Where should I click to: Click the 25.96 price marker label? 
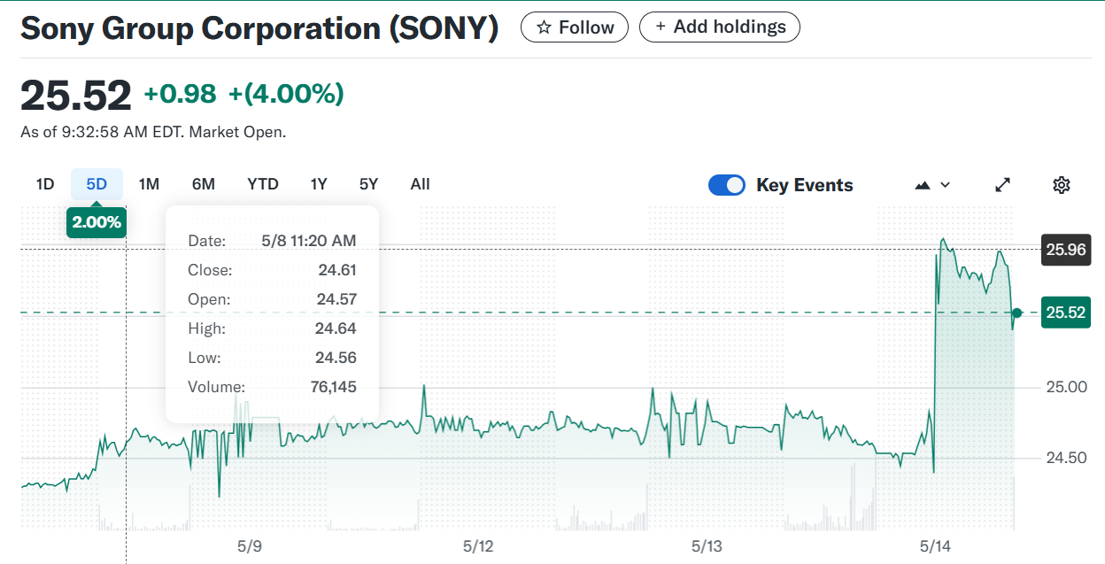coord(1066,250)
